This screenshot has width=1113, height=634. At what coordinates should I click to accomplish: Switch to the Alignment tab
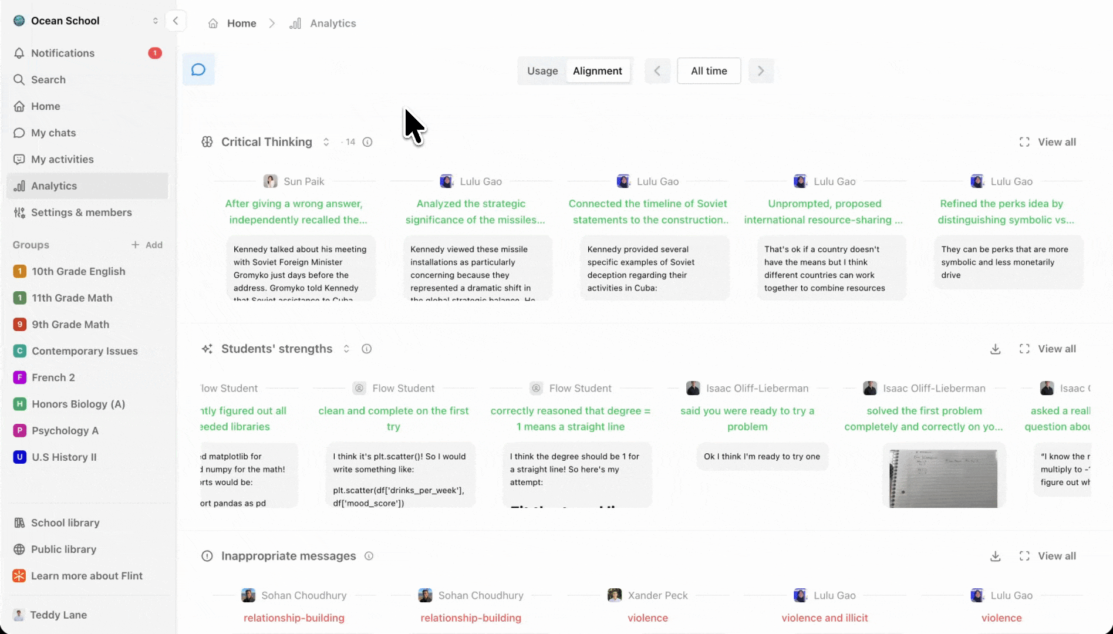coord(598,71)
